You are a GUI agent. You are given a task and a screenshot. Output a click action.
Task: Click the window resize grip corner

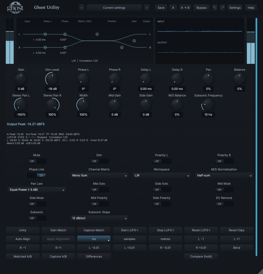(x=260, y=271)
